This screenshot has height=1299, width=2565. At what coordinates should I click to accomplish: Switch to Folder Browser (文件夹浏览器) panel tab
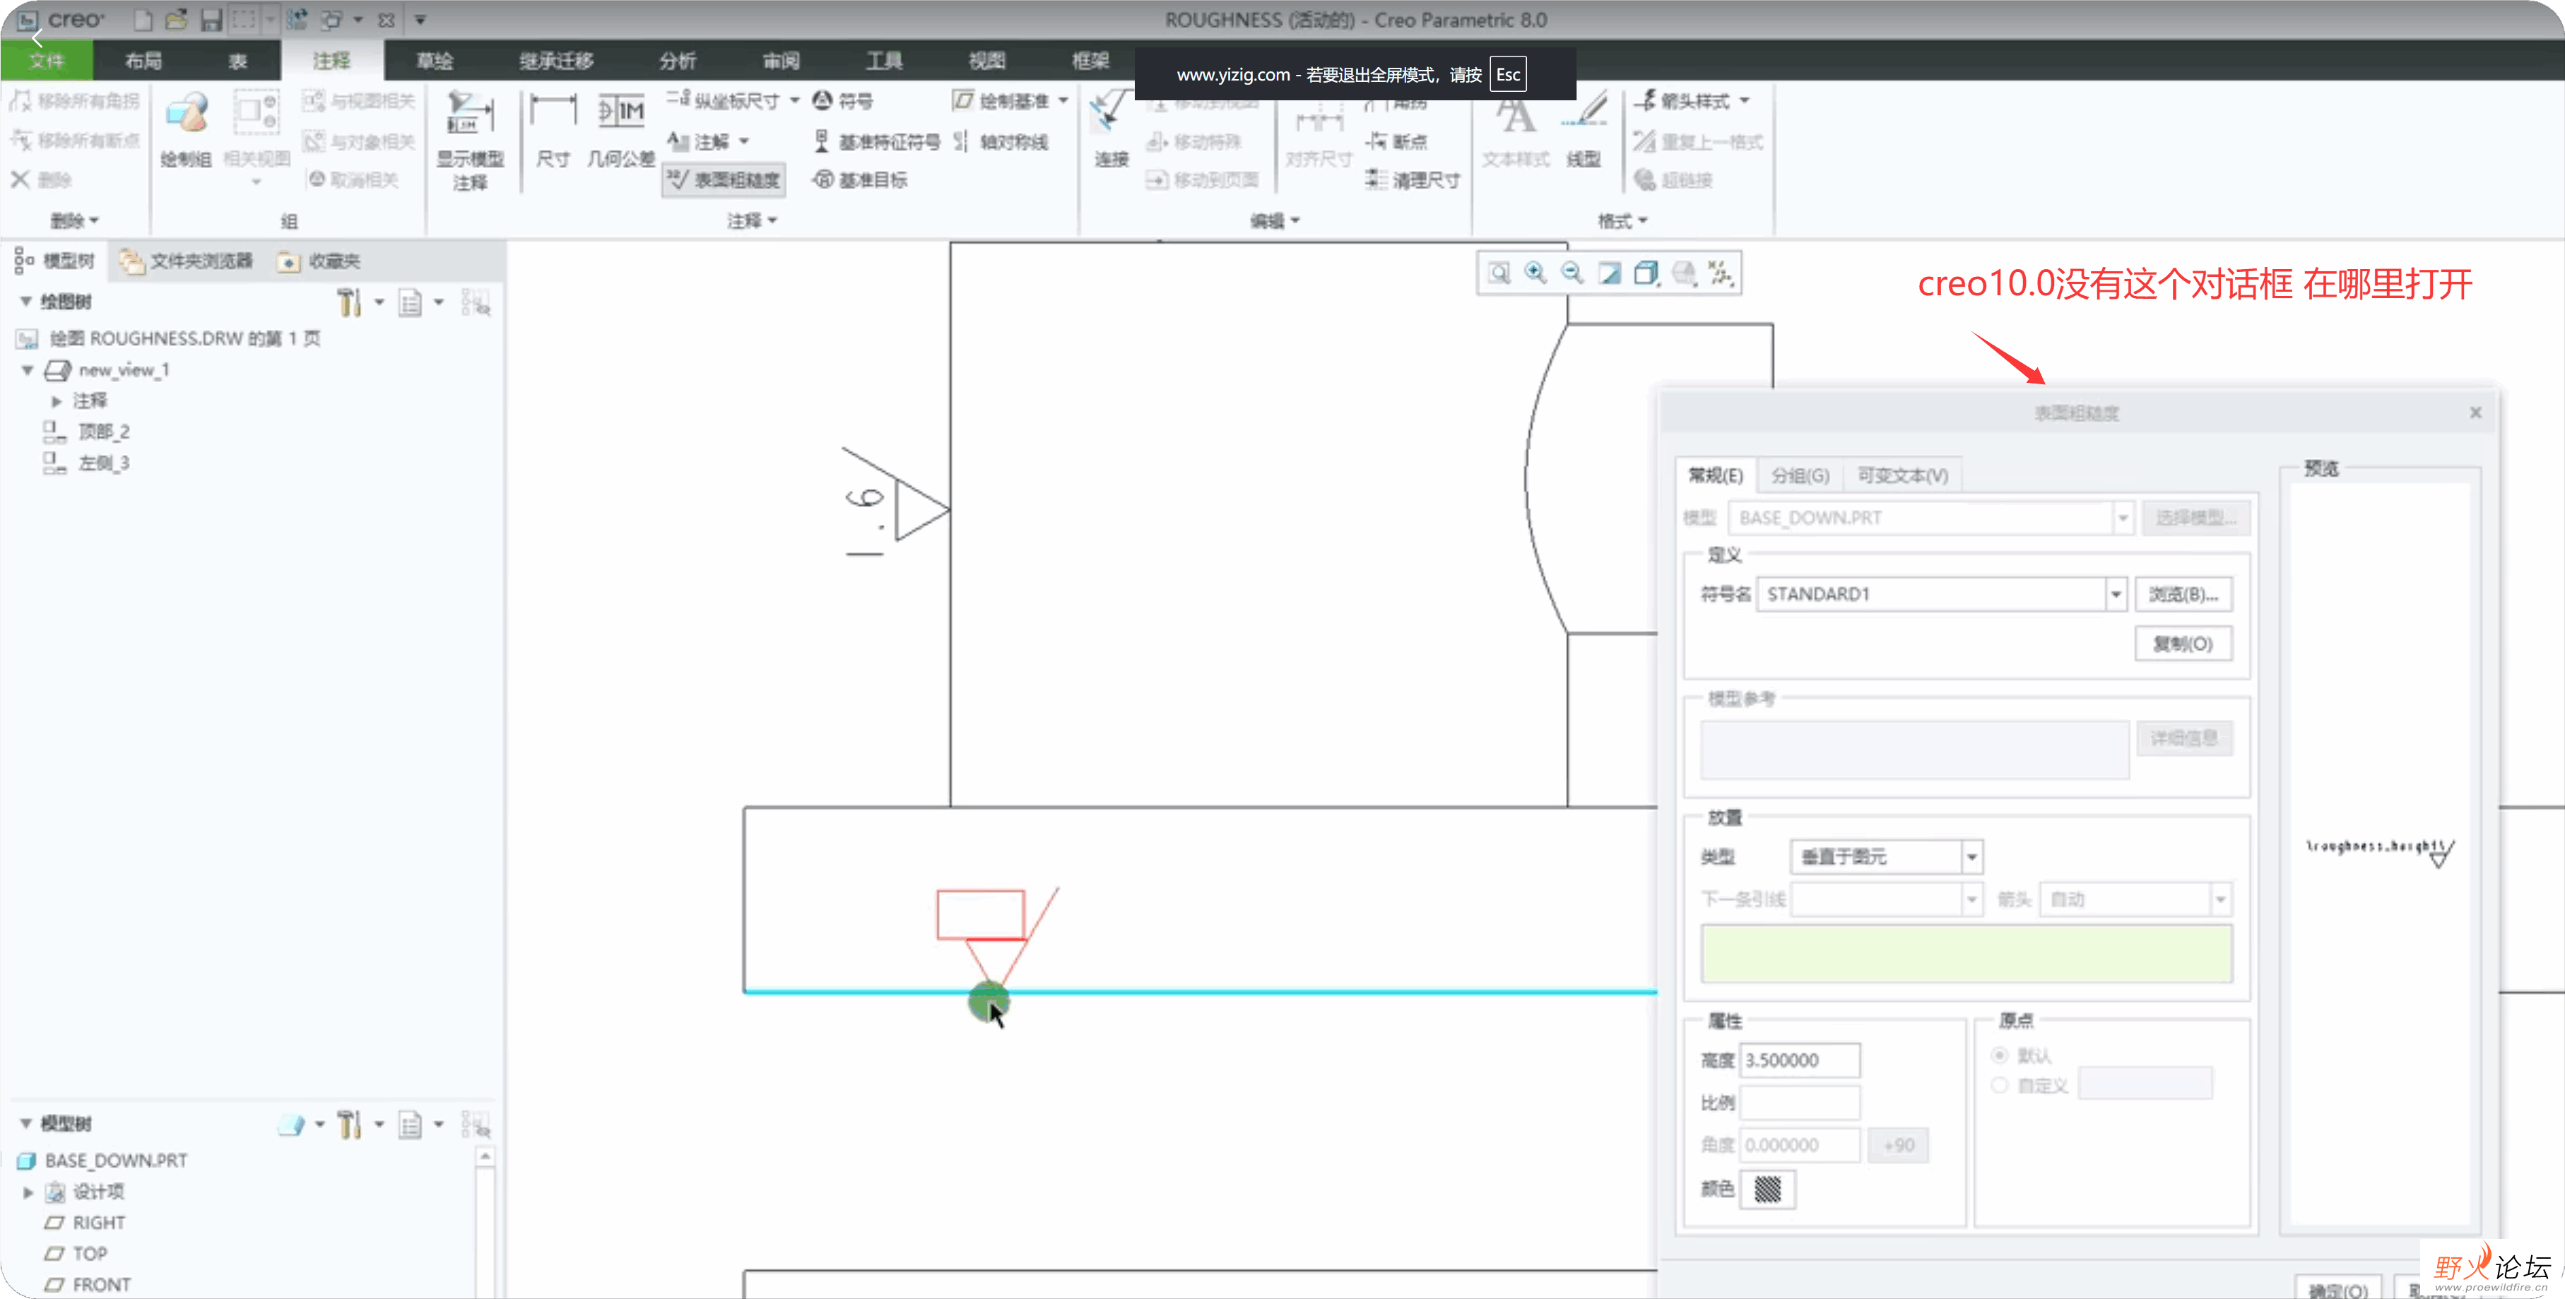tap(187, 261)
